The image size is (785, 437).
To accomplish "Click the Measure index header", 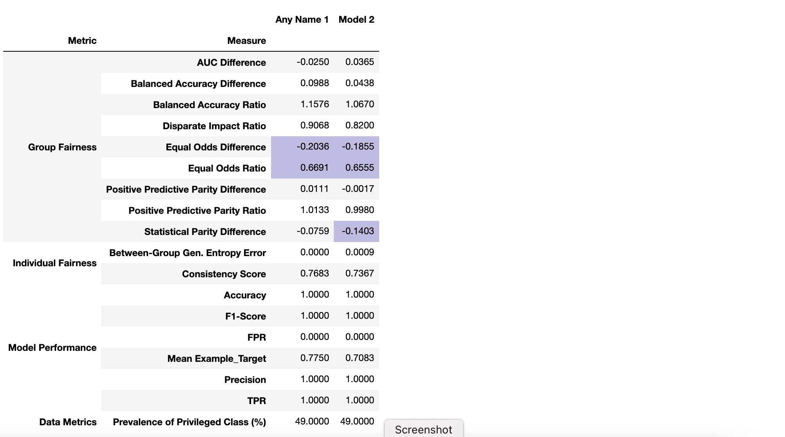I will [x=246, y=41].
